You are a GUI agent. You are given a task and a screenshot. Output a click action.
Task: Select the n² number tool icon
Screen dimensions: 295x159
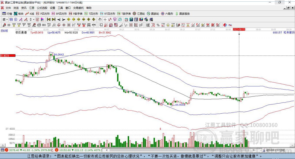(x=49, y=25)
